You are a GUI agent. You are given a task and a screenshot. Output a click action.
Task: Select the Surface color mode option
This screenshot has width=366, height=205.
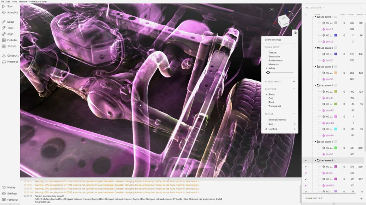tap(275, 60)
